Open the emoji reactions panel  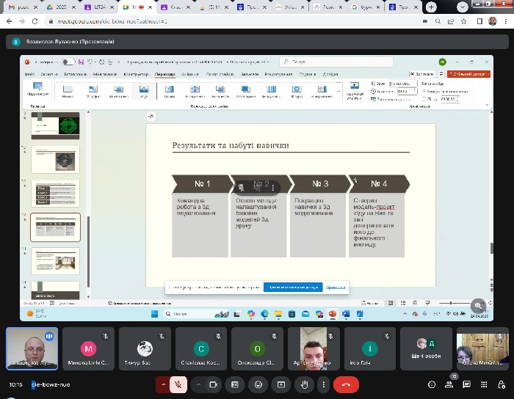pos(257,384)
